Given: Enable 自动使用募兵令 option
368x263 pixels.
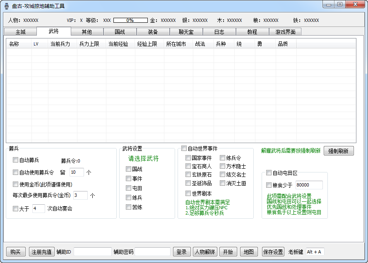Looking at the screenshot, I should [x=14, y=172].
